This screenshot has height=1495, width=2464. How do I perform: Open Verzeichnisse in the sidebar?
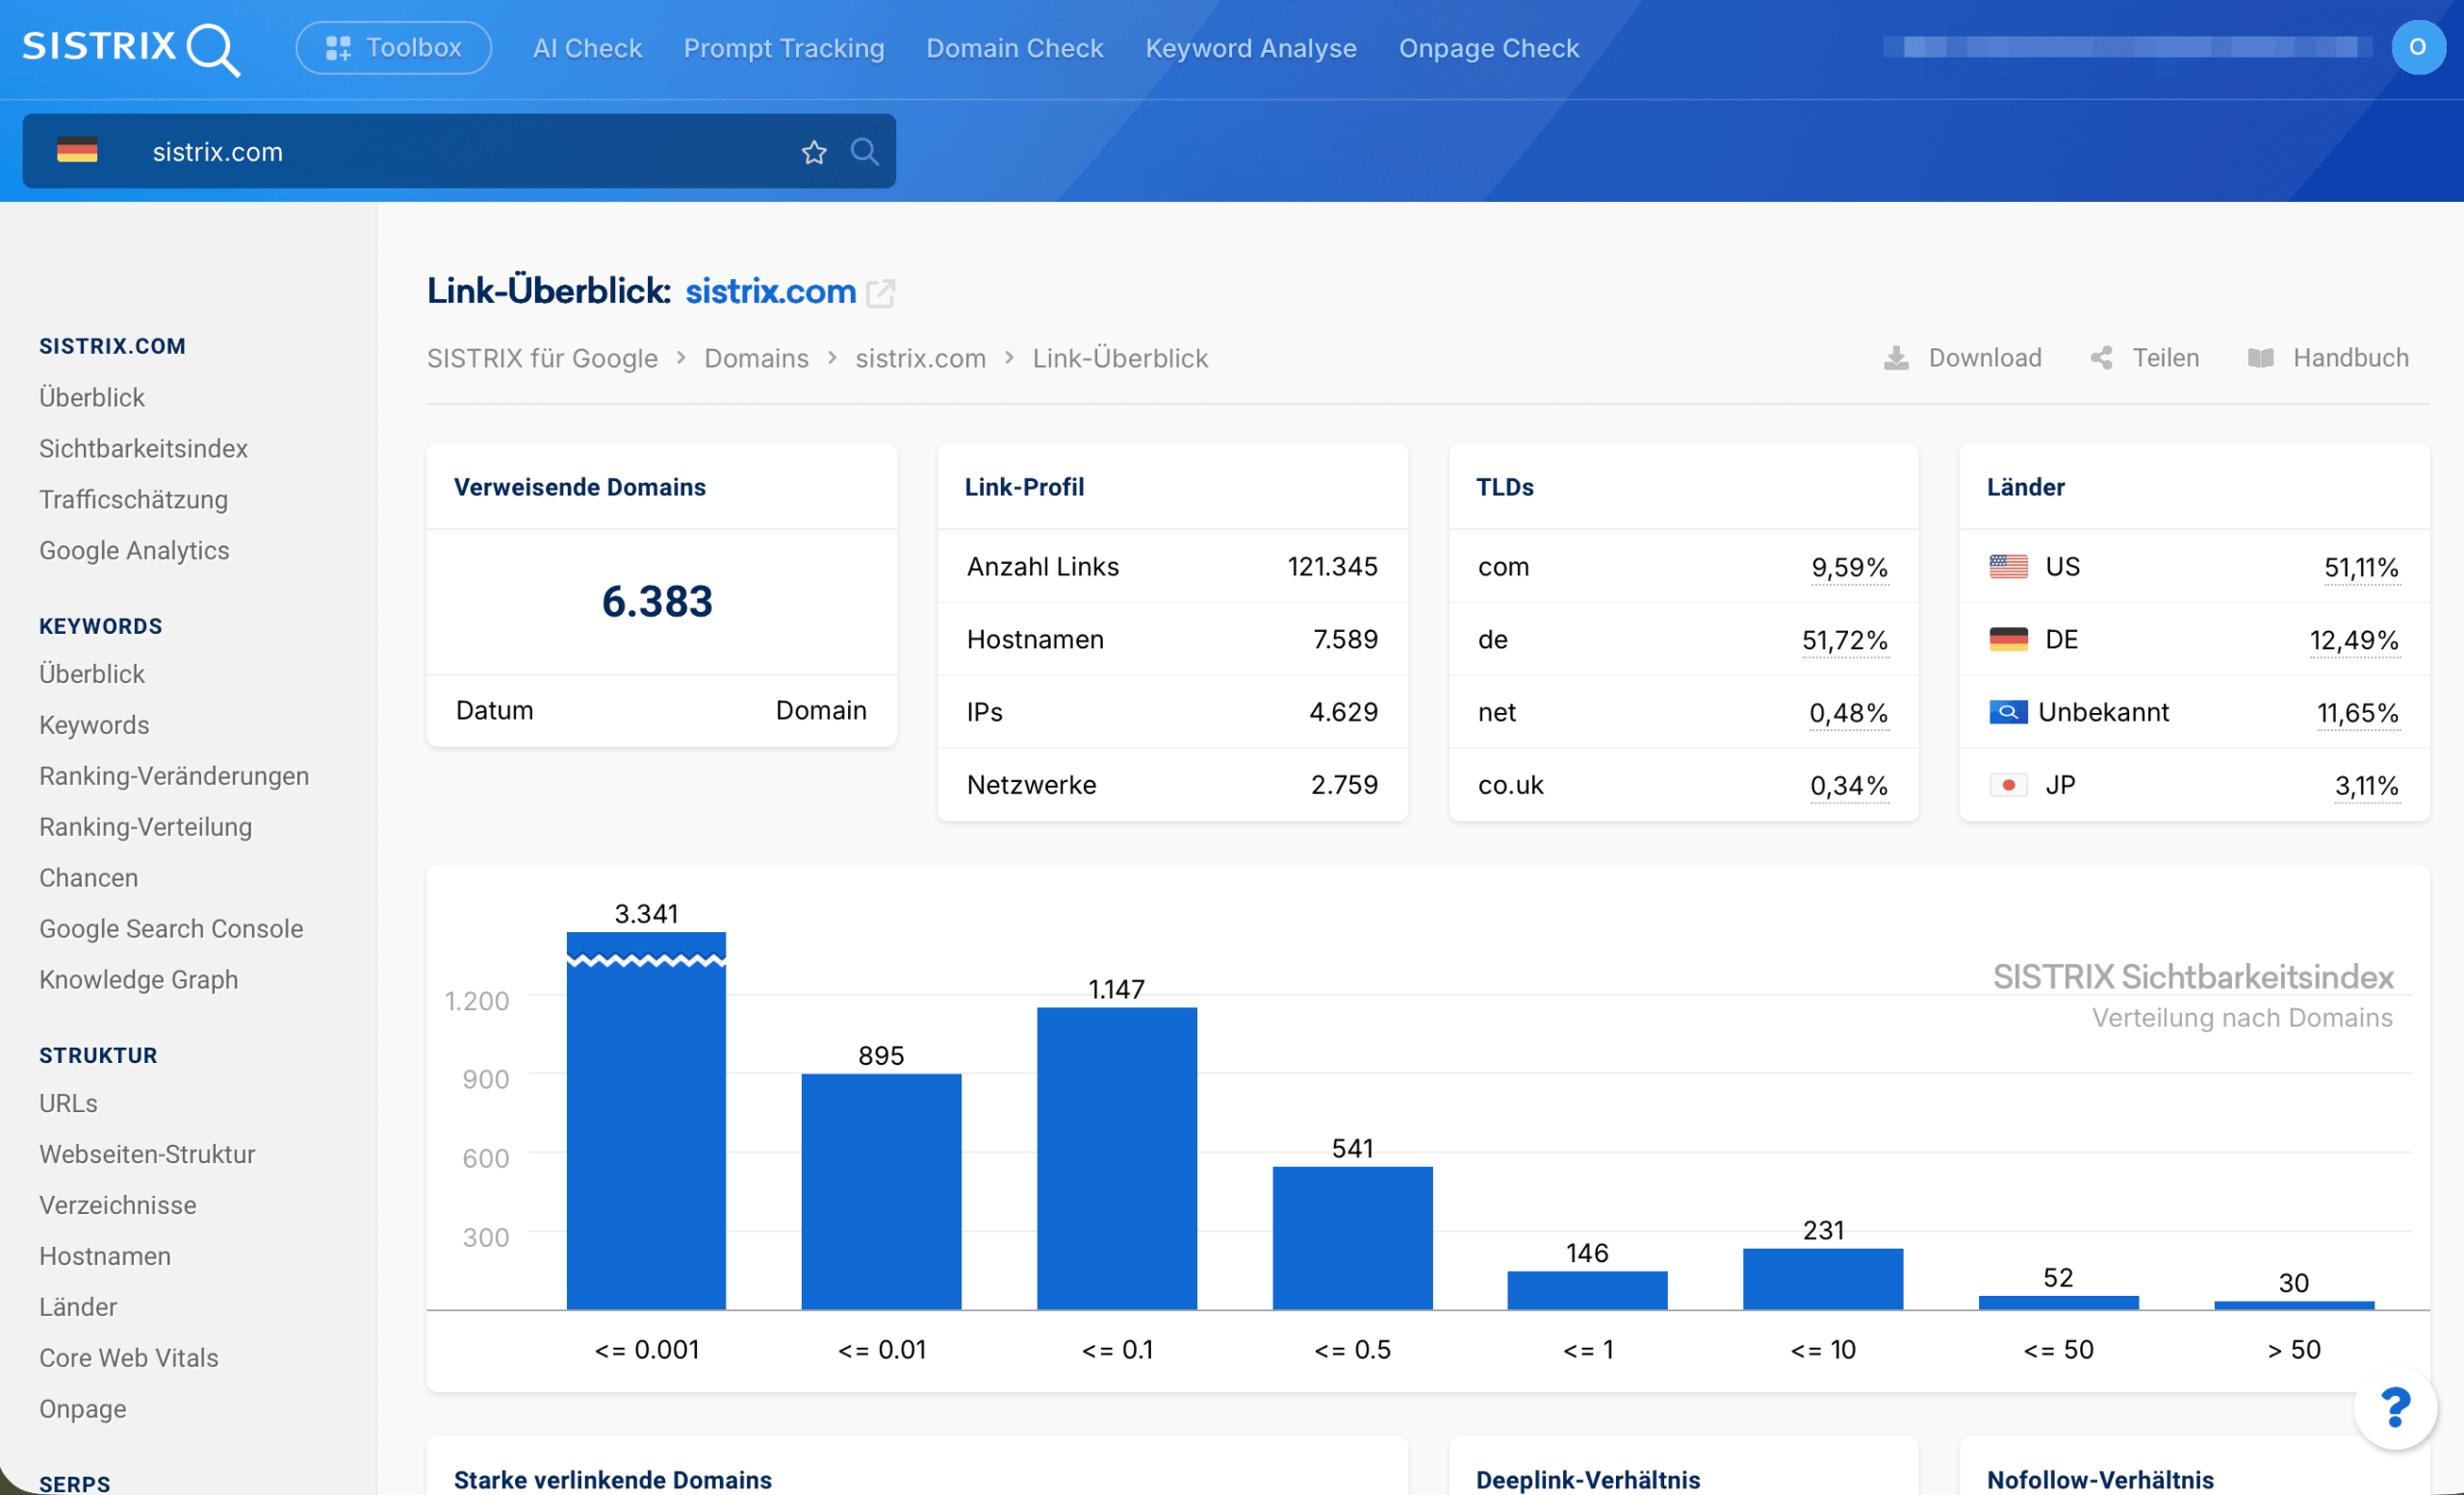pyautogui.click(x=117, y=1205)
